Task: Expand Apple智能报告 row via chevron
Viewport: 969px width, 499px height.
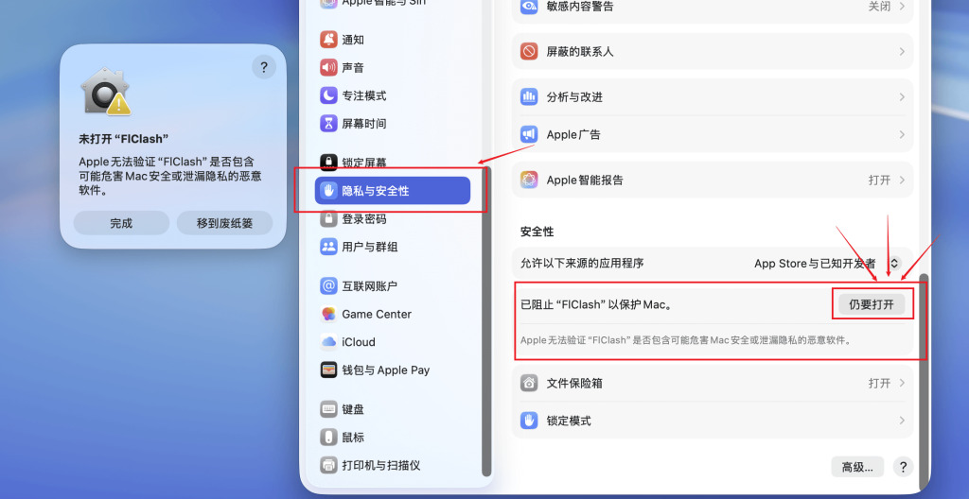Action: [902, 180]
